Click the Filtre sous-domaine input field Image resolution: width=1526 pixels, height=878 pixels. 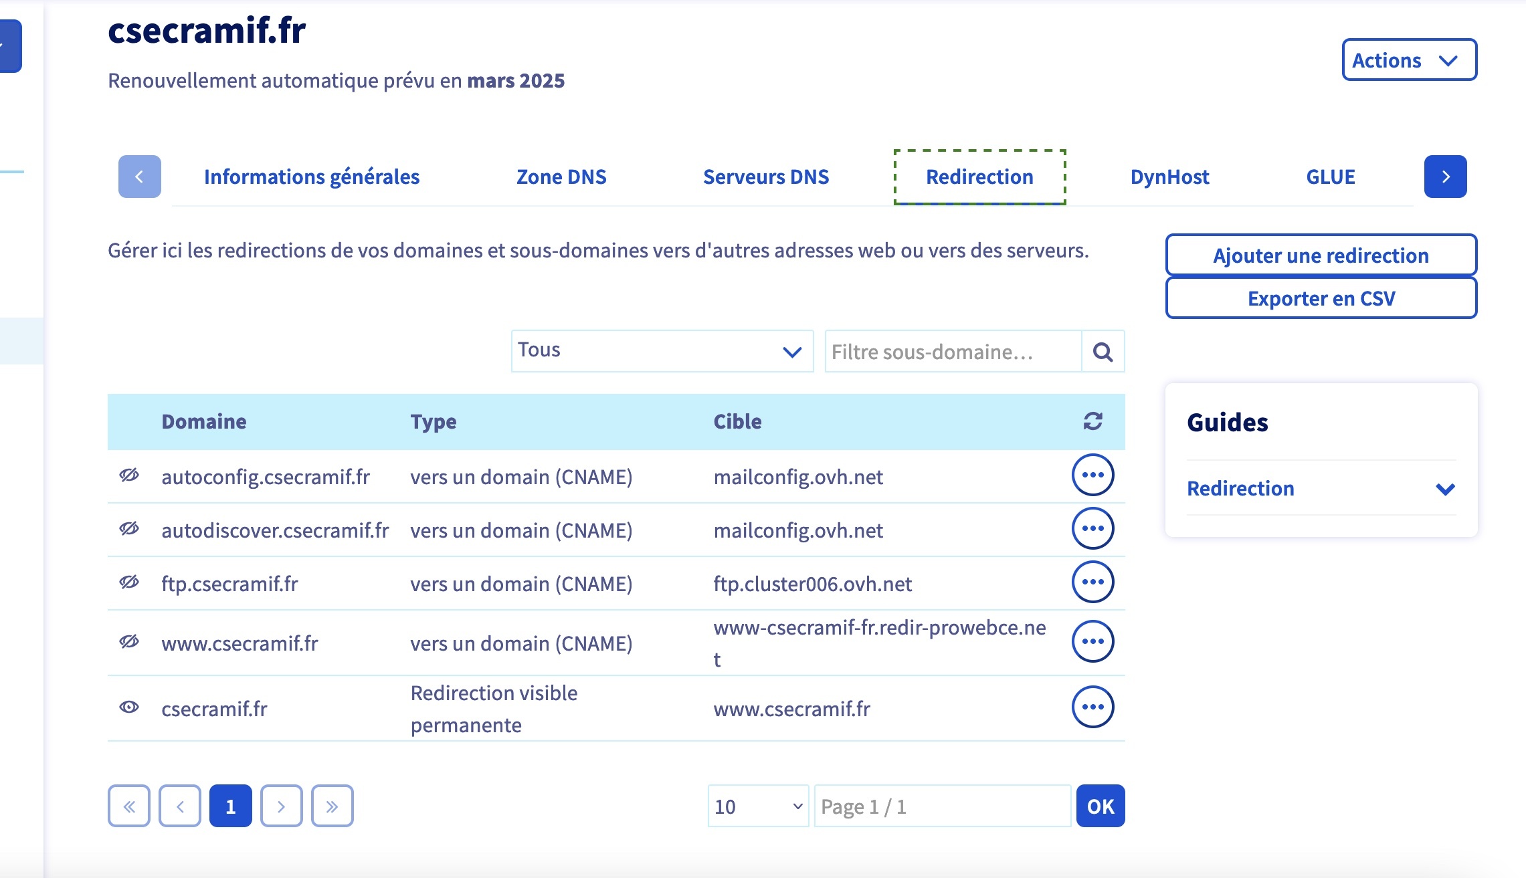[953, 352]
